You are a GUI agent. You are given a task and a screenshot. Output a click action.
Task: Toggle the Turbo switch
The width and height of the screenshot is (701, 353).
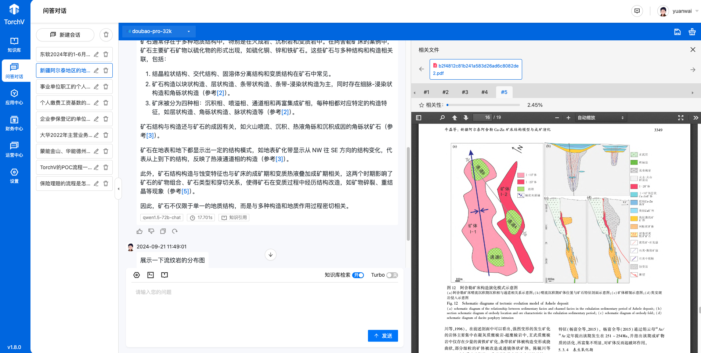tap(392, 275)
